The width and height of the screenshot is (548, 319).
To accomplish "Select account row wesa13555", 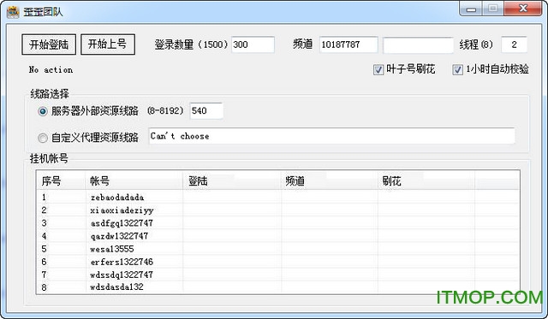I will click(x=277, y=249).
